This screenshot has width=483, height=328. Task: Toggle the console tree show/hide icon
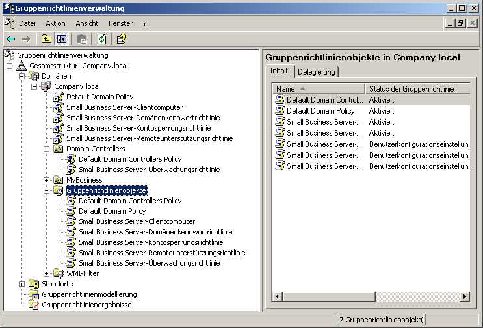tap(62, 39)
